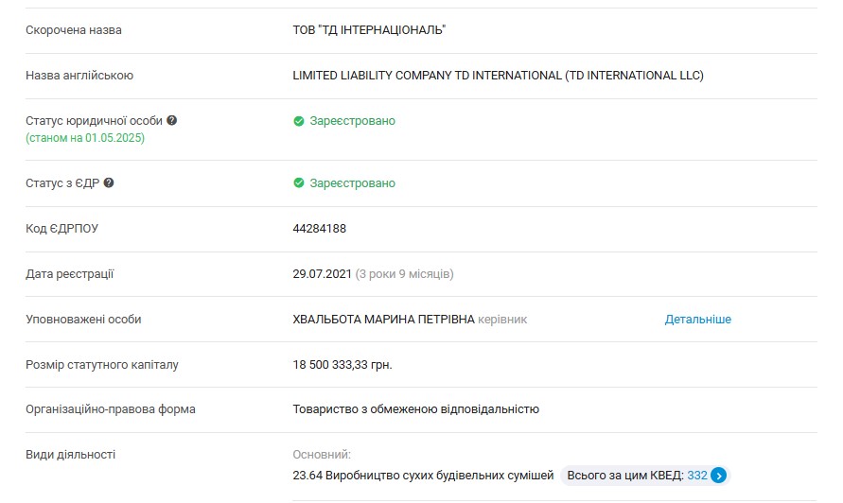The height and width of the screenshot is (503, 843).
Task: Open the Детальніше link for authorized persons
Action: point(698,320)
